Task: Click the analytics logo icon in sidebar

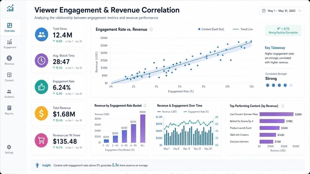Action: 10,8
